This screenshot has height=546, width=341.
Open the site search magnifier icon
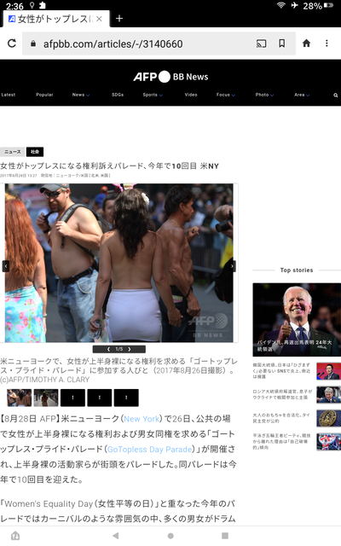click(x=335, y=95)
